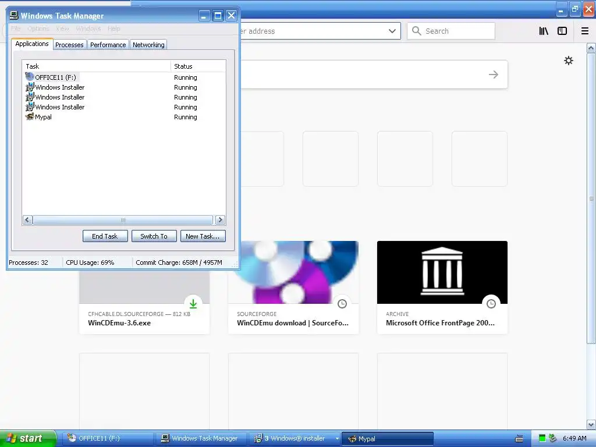Click the Mypal page scrollbar up arrow
The height and width of the screenshot is (447, 596).
591,48
